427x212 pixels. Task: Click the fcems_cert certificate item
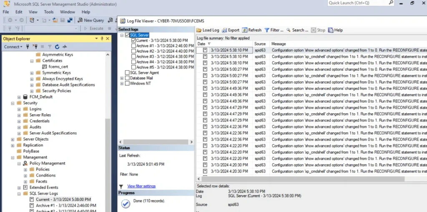(55, 67)
